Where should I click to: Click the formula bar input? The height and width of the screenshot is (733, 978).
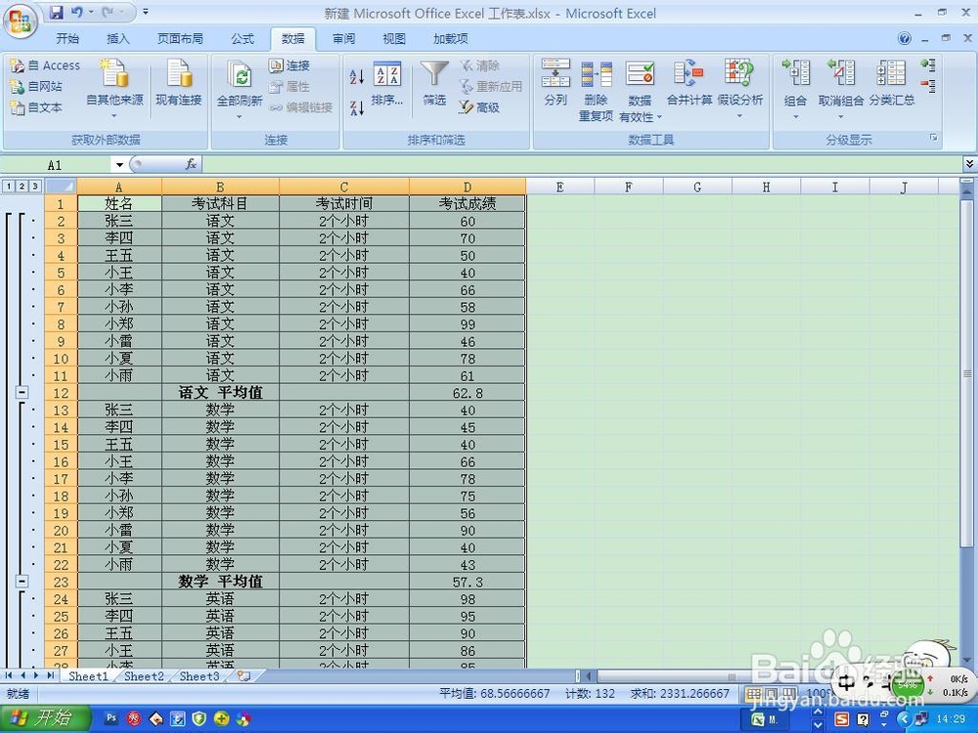tap(582, 164)
